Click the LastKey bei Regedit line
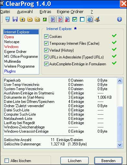 (54, 123)
